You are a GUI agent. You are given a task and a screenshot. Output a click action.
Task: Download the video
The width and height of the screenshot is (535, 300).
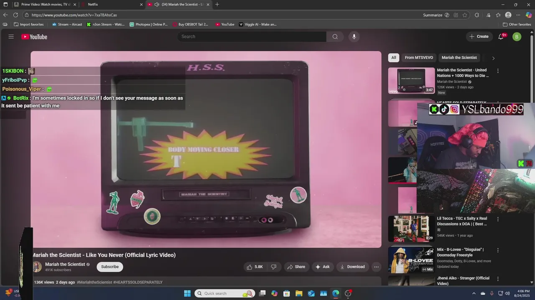(352, 267)
